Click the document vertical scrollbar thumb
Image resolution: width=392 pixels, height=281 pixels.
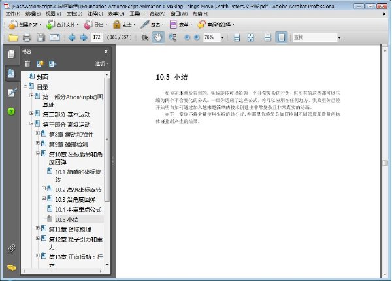click(x=385, y=163)
